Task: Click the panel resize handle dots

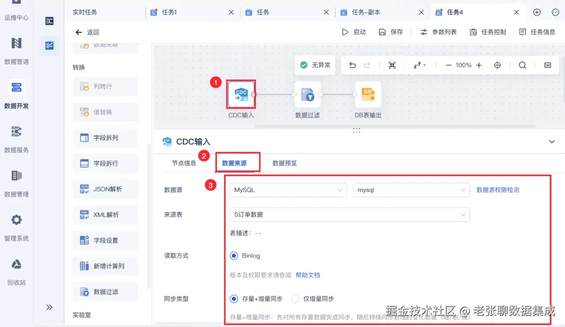Action: [356, 130]
